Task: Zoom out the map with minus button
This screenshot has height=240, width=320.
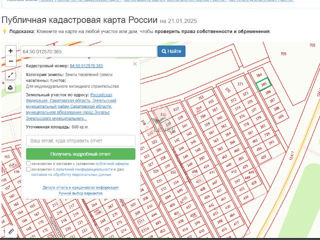Action: point(10,61)
